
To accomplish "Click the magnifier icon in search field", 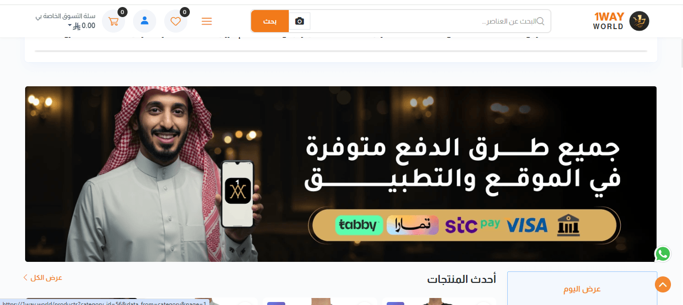I will tap(540, 21).
